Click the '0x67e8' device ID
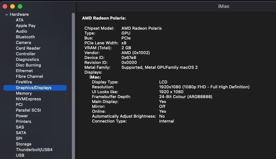Image resolution: width=276 pixels, height=159 pixels. (129, 58)
